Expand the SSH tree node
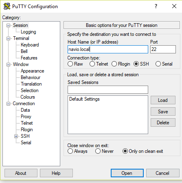Viewport: 182px width, 183px height. pos(16,136)
